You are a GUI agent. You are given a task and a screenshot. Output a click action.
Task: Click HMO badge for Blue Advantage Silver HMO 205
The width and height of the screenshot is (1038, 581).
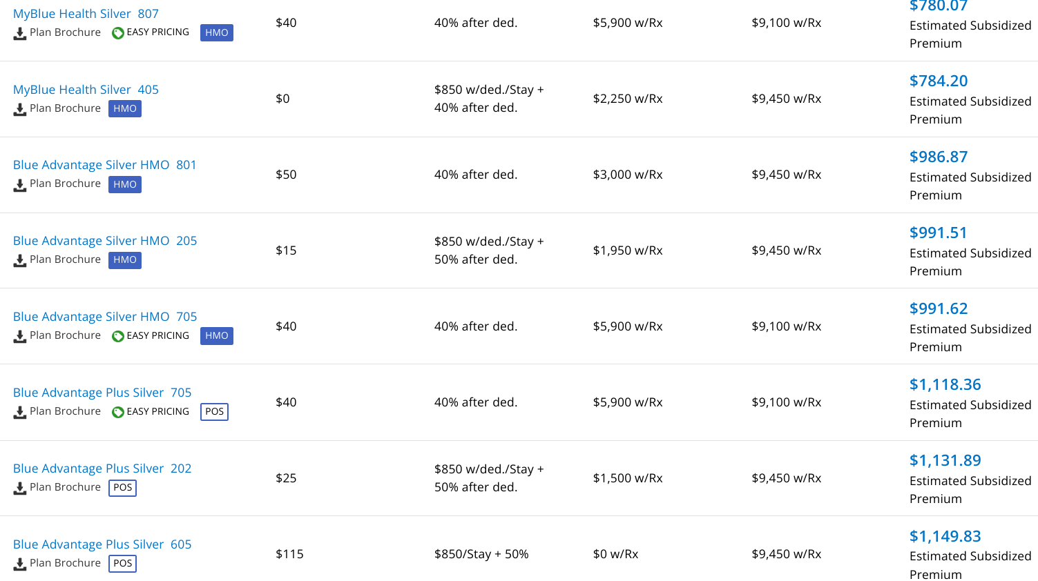(x=125, y=259)
